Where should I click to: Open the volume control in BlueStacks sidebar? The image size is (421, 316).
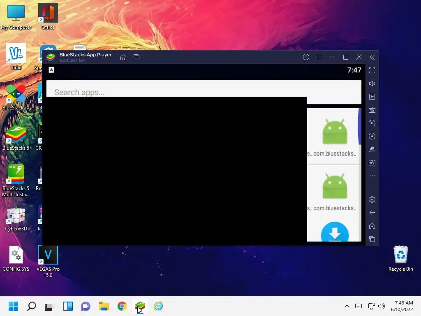(x=372, y=84)
